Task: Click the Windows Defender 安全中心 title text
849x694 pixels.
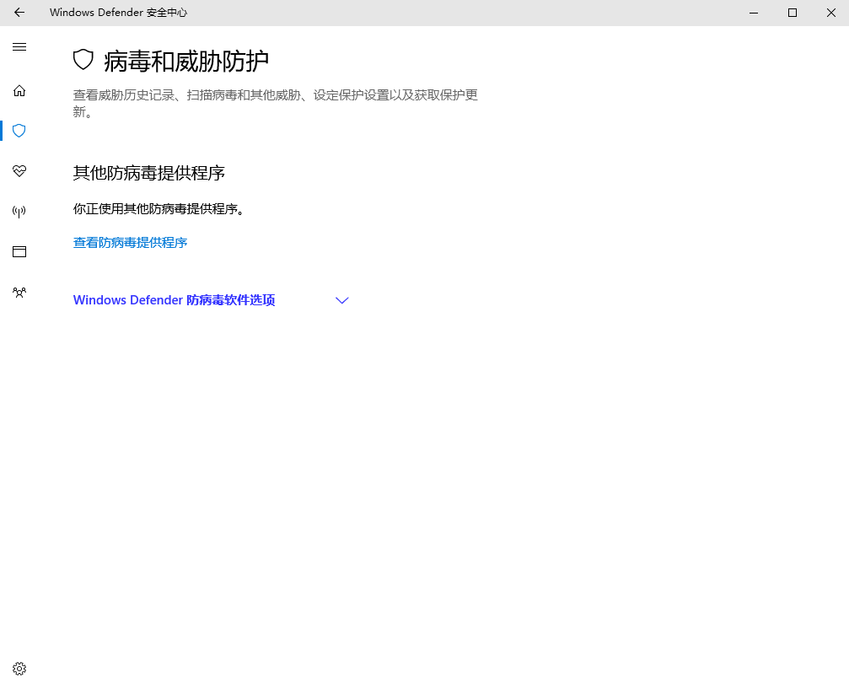Action: (x=118, y=13)
